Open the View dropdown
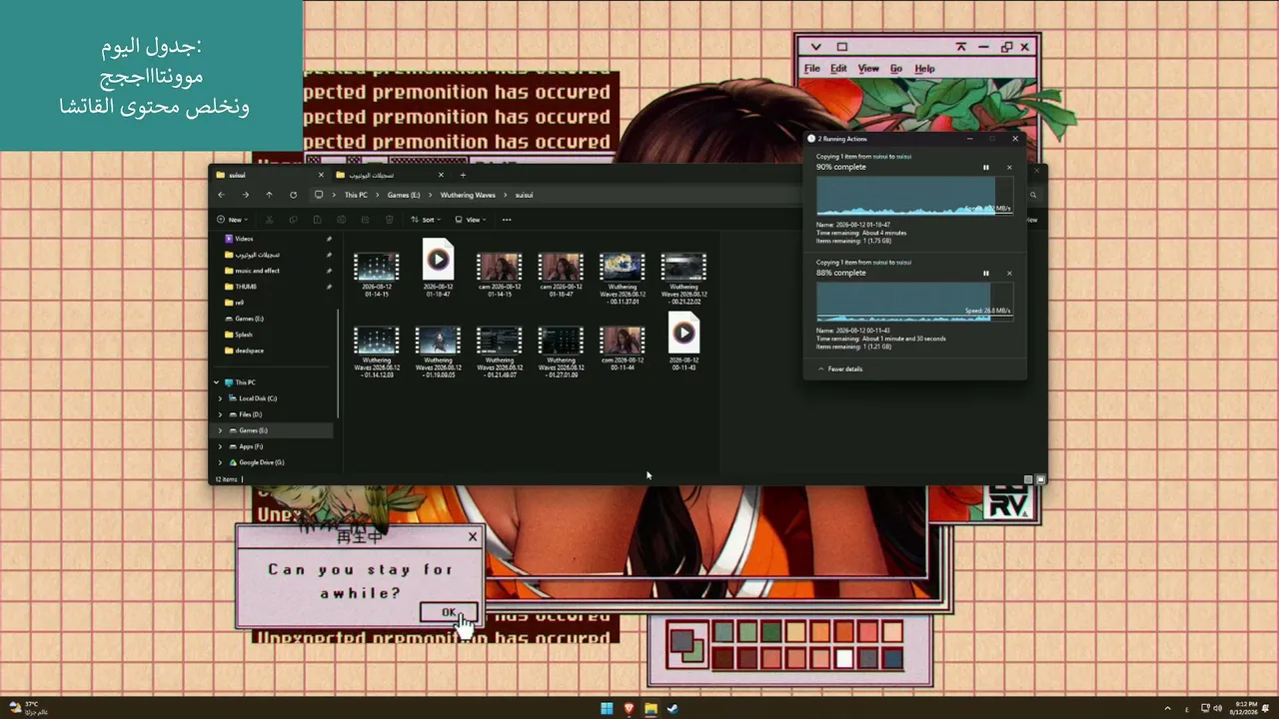1279x719 pixels. click(471, 220)
